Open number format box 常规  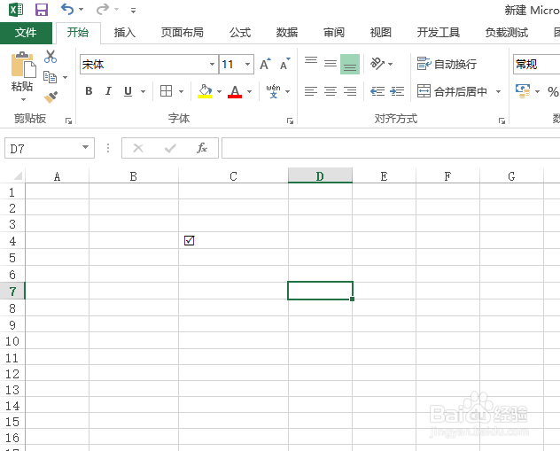coord(536,65)
